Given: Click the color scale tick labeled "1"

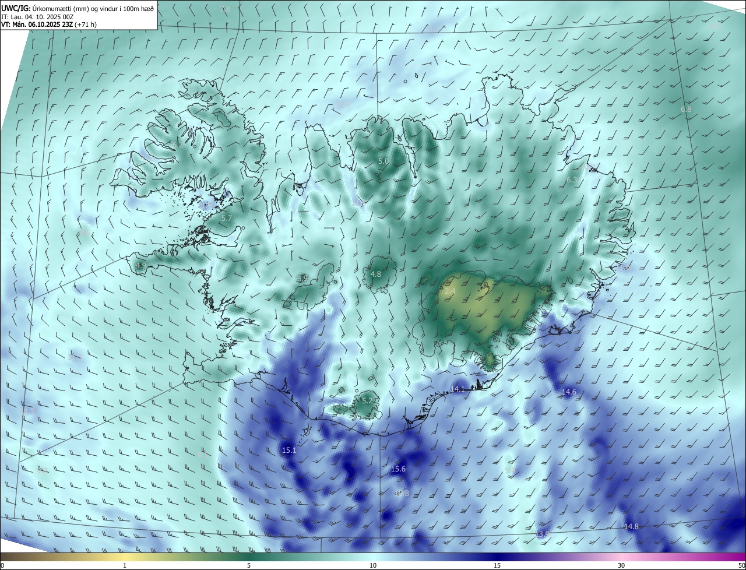Looking at the screenshot, I should click(125, 565).
